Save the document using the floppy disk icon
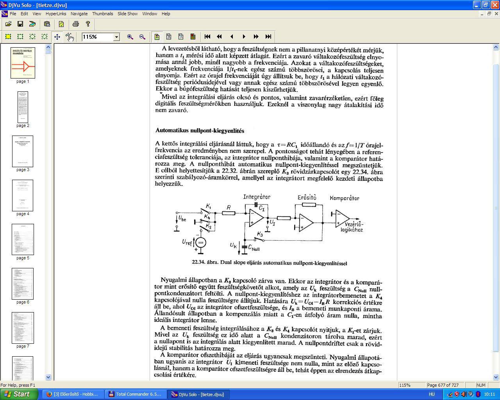Screen dimensions: 500x400 (20, 24)
